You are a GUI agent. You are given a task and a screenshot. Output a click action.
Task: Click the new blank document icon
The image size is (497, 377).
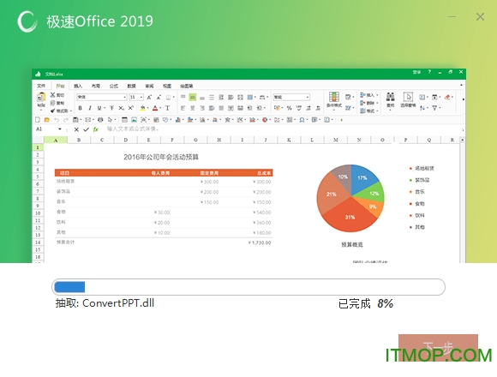tap(38, 119)
